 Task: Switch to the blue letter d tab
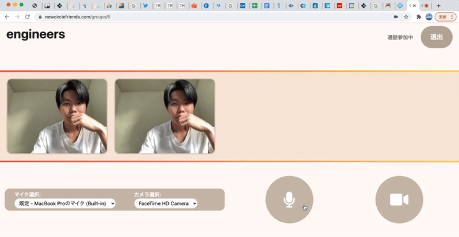tap(316, 6)
